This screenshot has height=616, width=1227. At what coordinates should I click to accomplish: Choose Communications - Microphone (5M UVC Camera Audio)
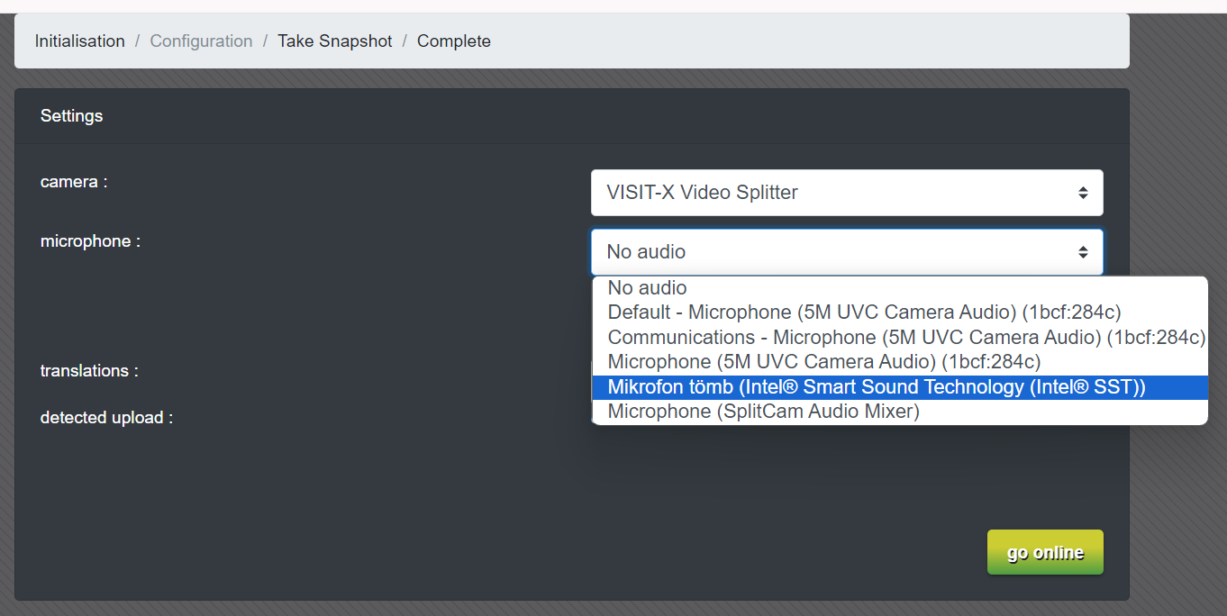tap(900, 338)
